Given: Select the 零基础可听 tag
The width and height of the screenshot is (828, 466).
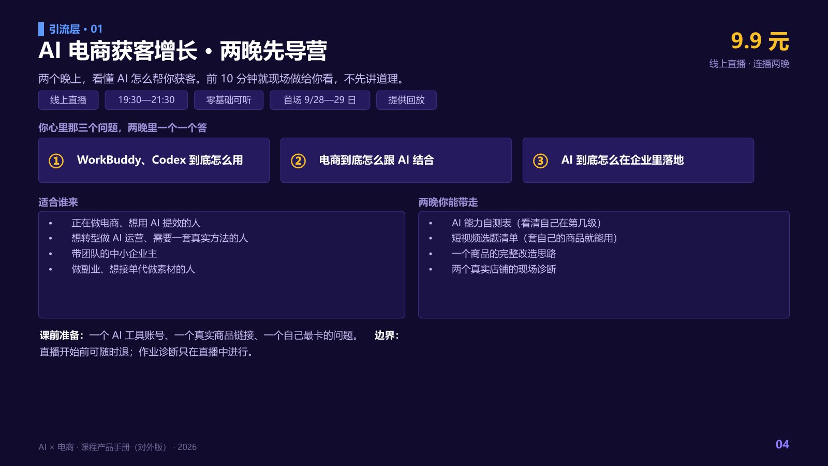Looking at the screenshot, I should click(x=229, y=100).
